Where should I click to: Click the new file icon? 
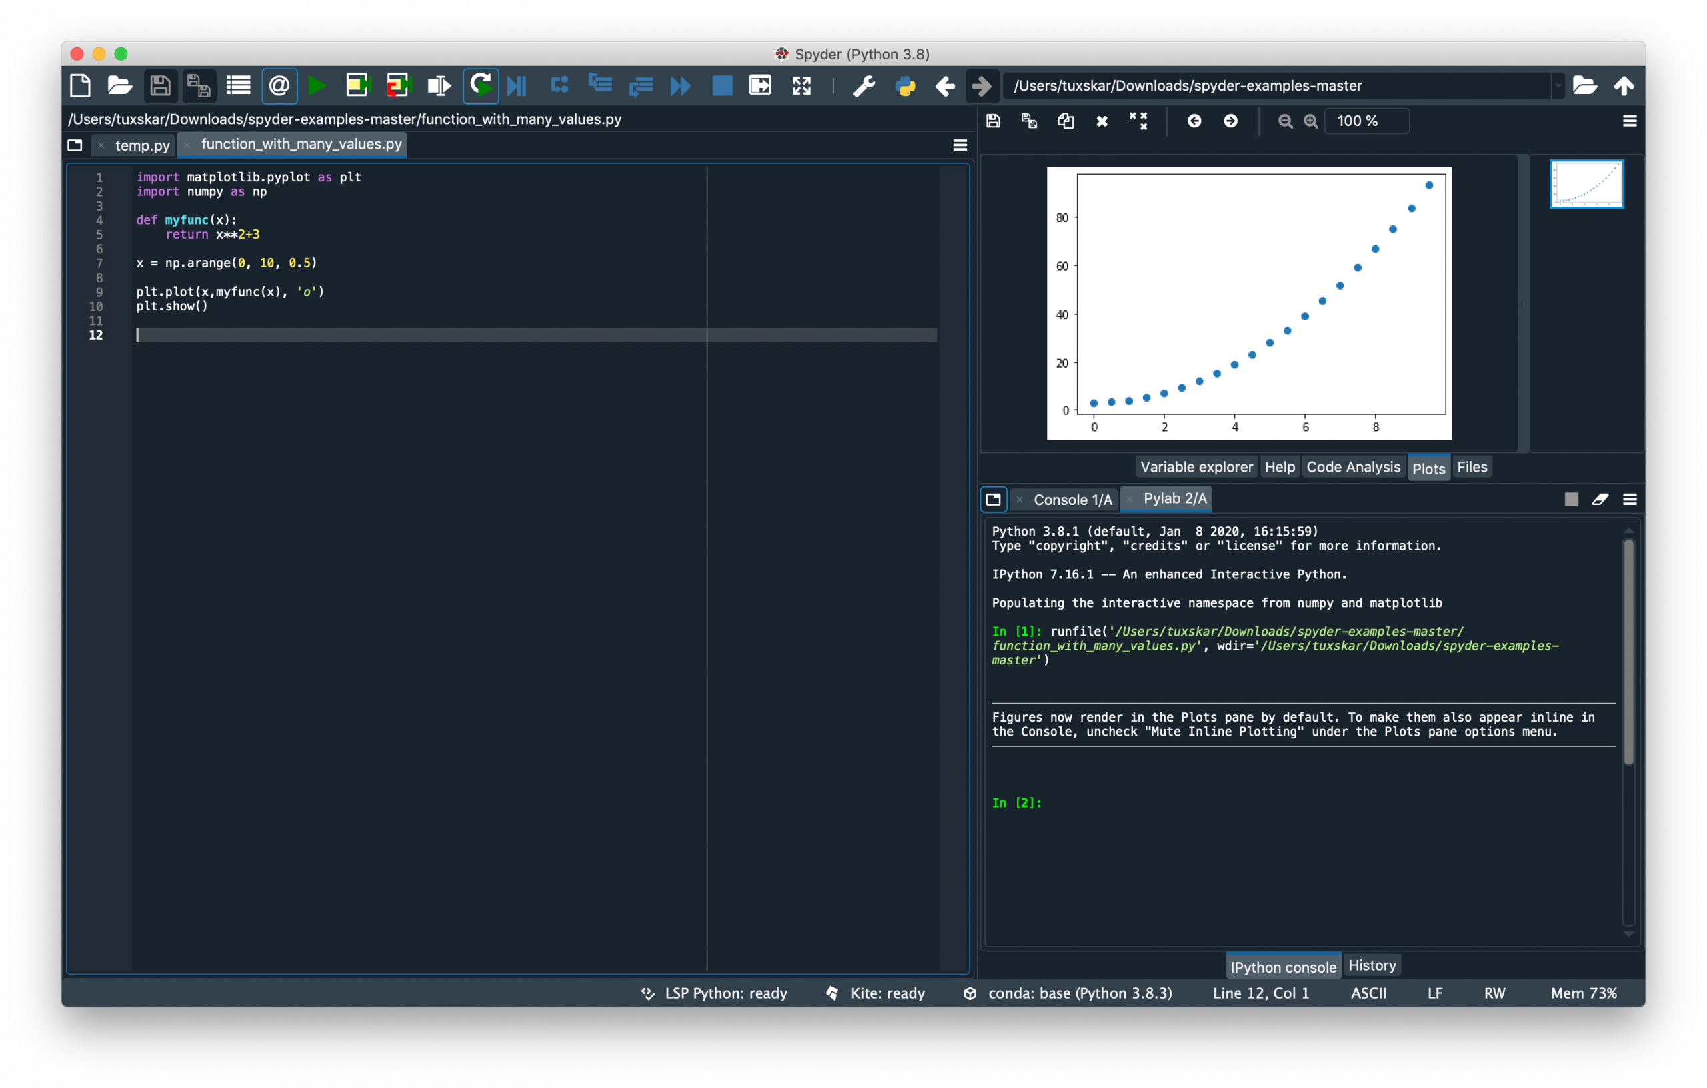80,86
